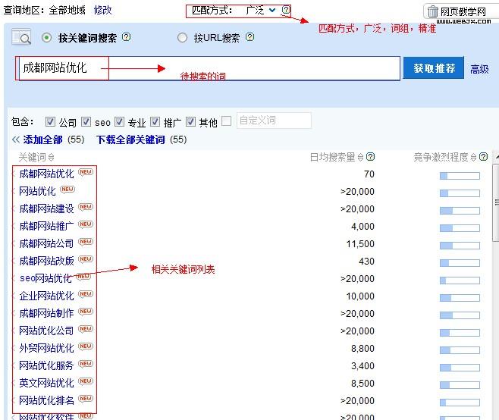Click the help icon next to 按关键词搜索
This screenshot has height=420, width=499.
point(127,37)
